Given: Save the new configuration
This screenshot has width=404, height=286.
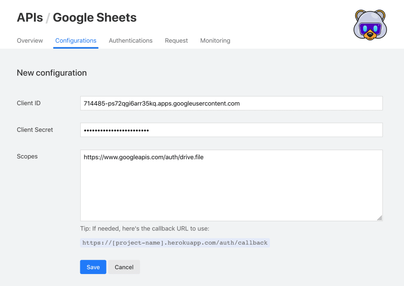Looking at the screenshot, I should point(93,267).
